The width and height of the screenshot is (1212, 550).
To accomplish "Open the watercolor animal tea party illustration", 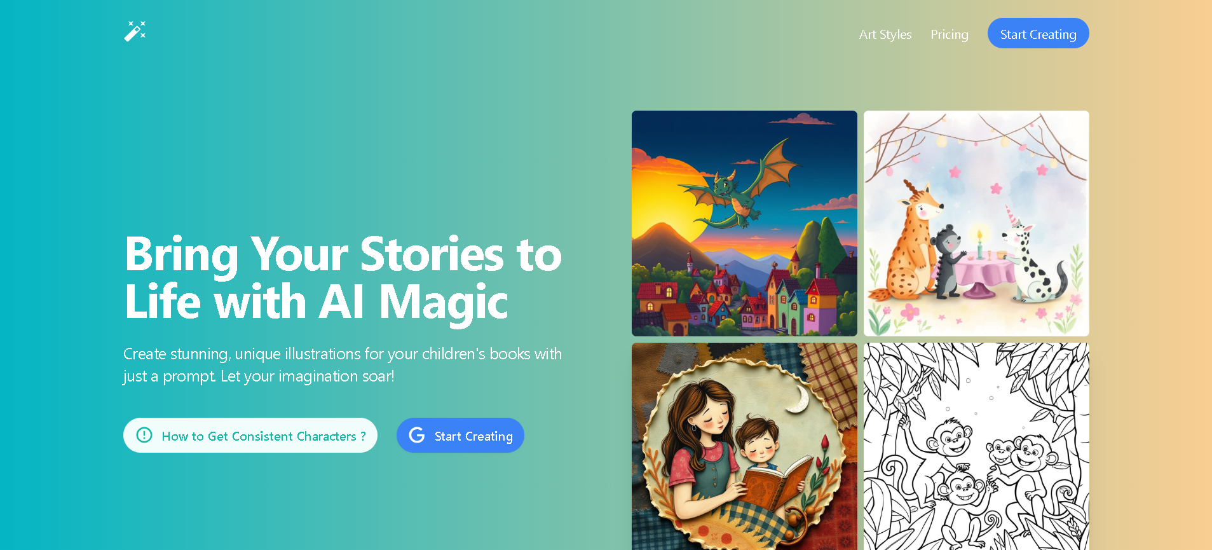I will click(x=976, y=223).
